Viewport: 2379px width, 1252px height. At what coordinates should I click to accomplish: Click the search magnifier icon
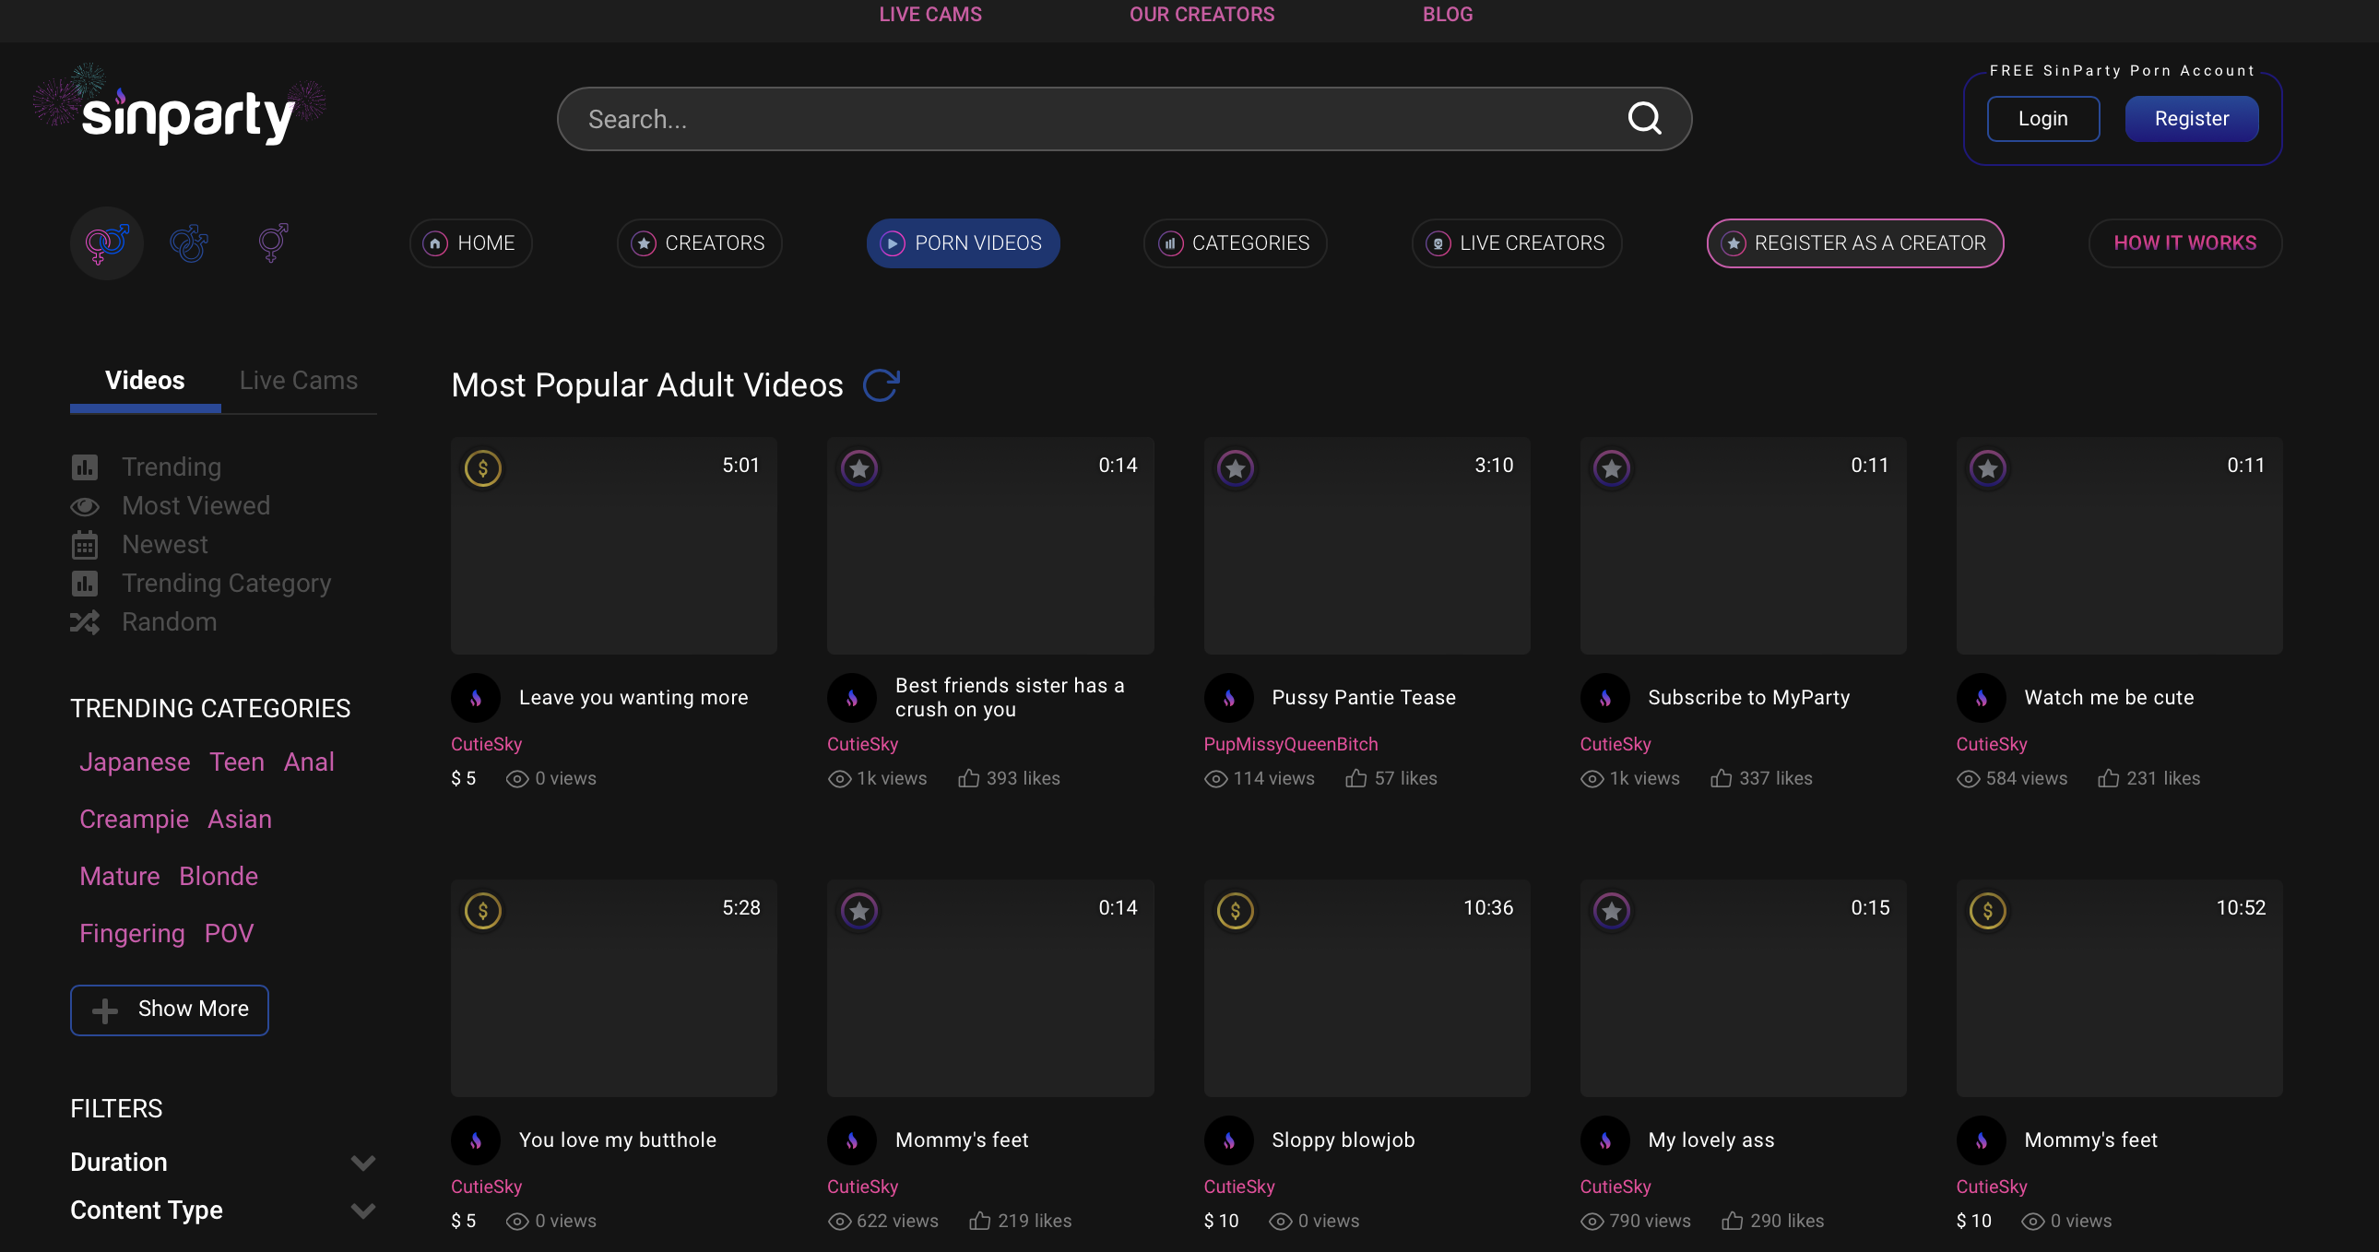pos(1644,118)
